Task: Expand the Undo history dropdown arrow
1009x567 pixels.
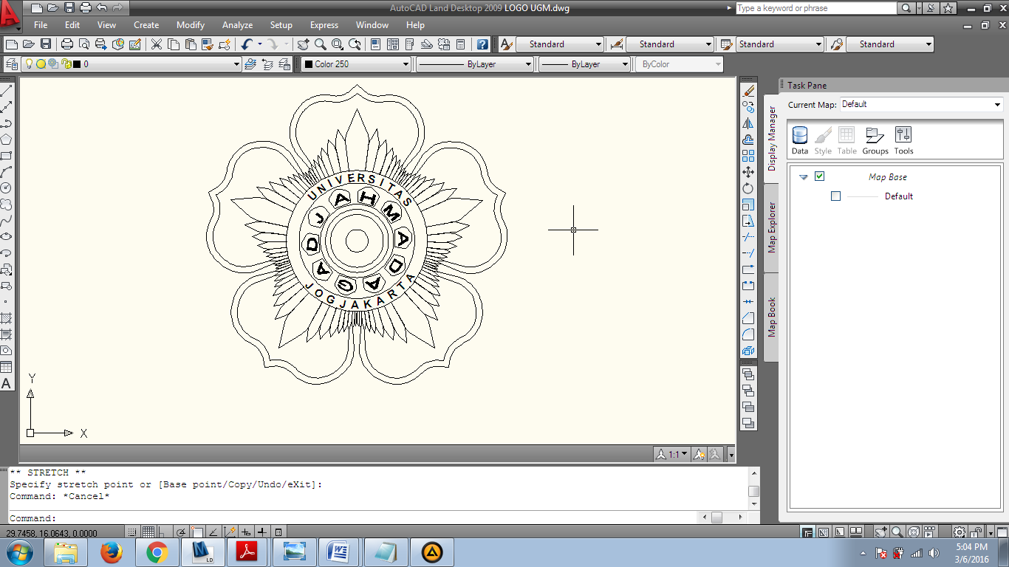Action: (260, 44)
